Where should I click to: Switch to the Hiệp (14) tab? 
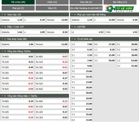click(x=52, y=8)
